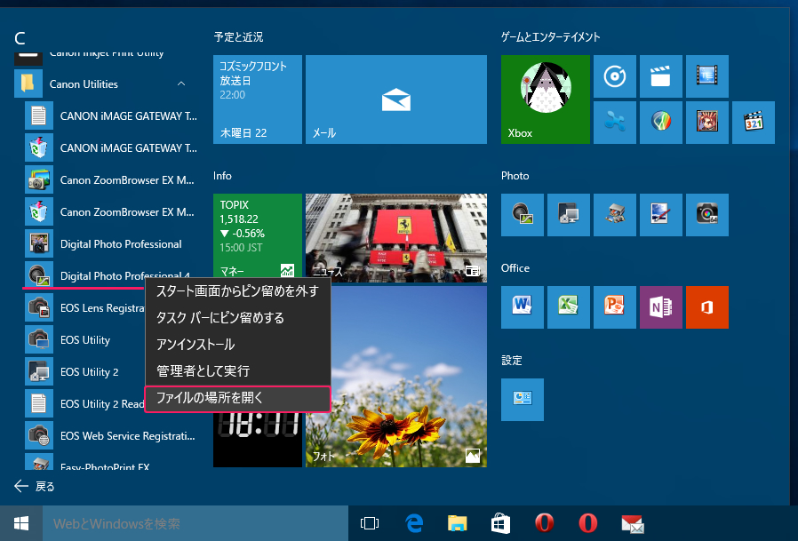Open Canon ZoomBrowser EX uninstall bin entry
The width and height of the screenshot is (798, 541).
112,212
